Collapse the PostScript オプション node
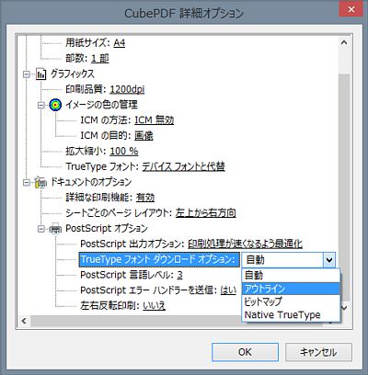This screenshot has width=368, height=375. click(41, 229)
